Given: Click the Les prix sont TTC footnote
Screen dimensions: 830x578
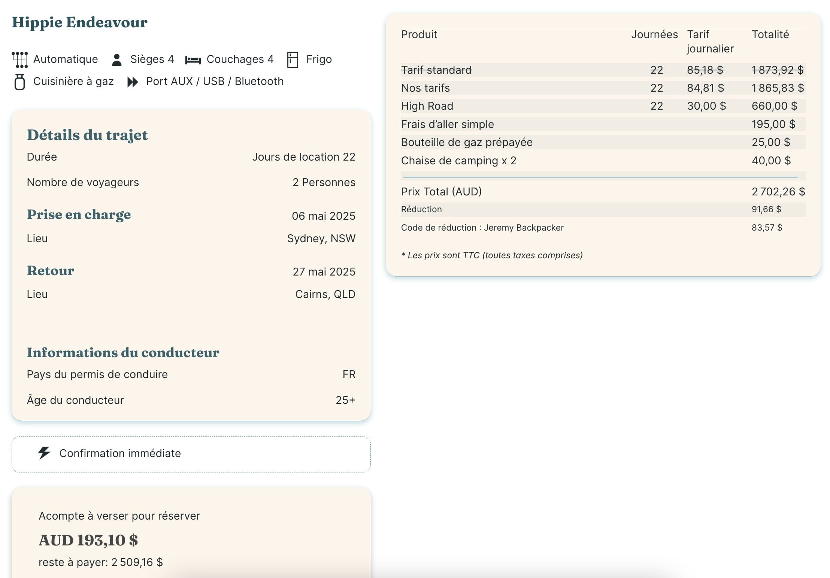Looking at the screenshot, I should (492, 255).
